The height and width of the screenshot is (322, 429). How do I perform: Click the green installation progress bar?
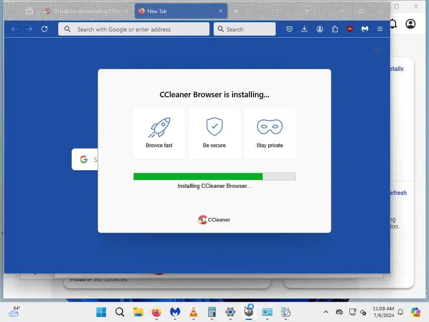point(214,177)
